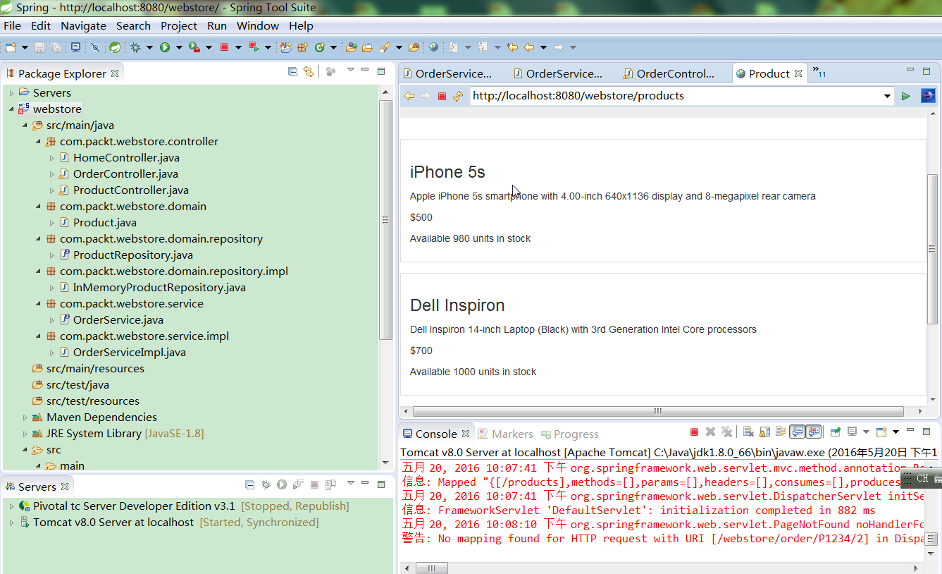
Task: Click the browser URL address field
Action: click(676, 96)
